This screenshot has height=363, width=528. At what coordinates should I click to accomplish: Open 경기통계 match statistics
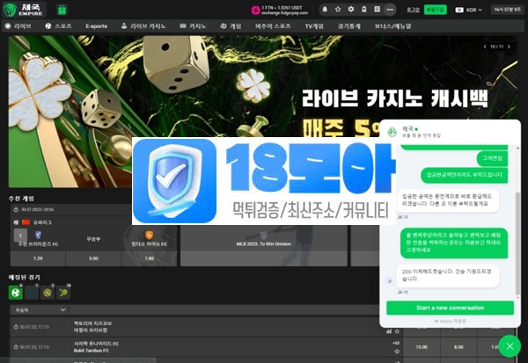[x=349, y=26]
